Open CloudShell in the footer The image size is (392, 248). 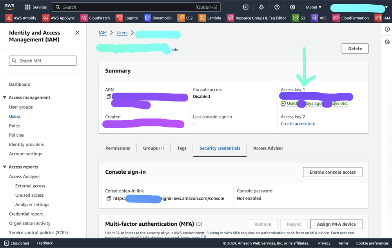[16, 243]
